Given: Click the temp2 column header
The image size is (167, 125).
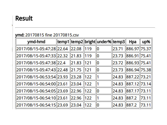Looking at the screenshot, I should 77,42.
